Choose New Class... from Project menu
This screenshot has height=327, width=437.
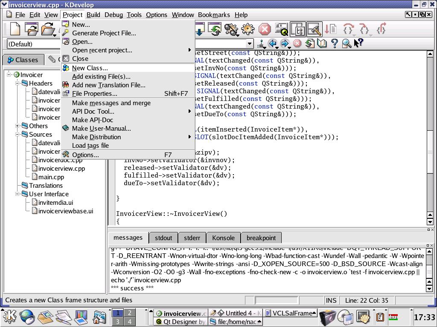tap(128, 68)
